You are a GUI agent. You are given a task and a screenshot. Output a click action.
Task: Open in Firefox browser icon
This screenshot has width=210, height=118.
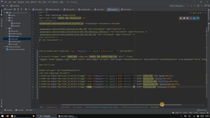(184, 18)
